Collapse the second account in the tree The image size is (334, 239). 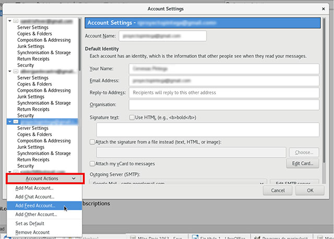coord(10,71)
